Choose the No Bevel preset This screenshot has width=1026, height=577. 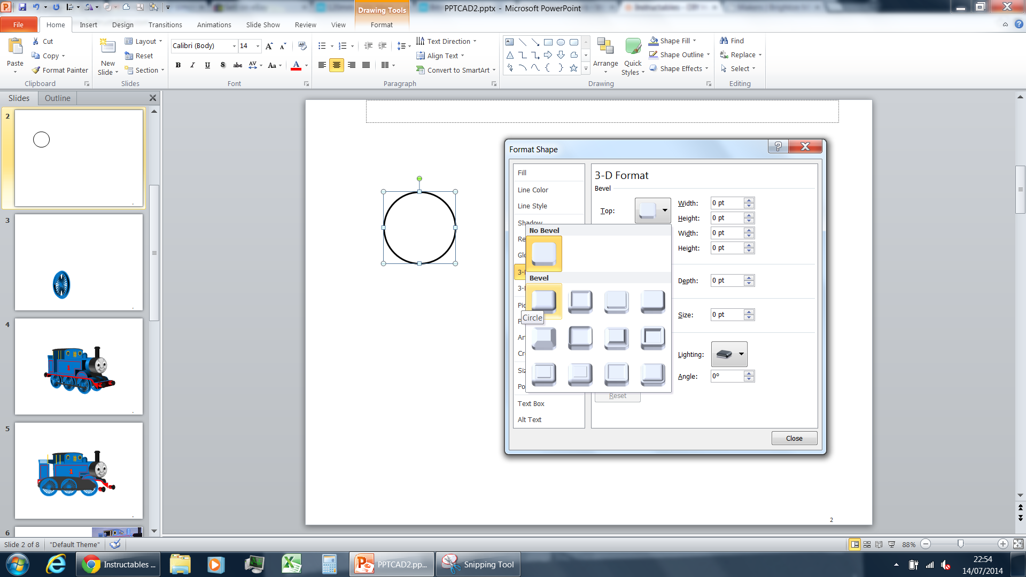click(x=544, y=254)
